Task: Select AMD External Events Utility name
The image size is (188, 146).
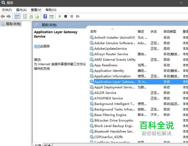Action: point(115,60)
